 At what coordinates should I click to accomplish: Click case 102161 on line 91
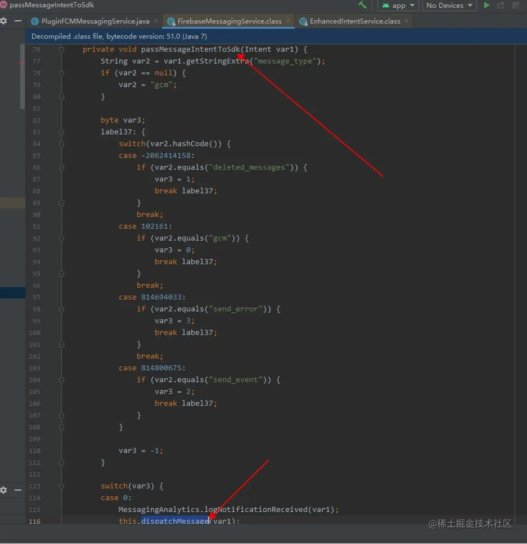145,227
